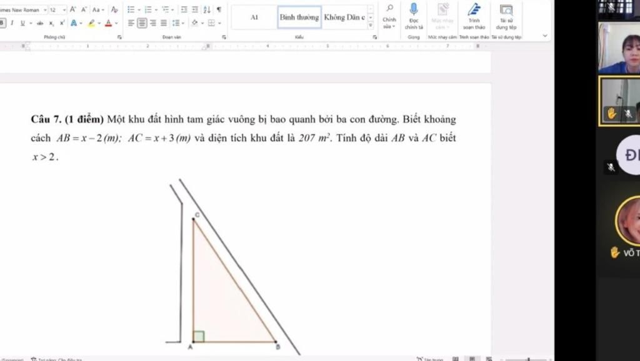Increase font size with the grow font icon
640x361 pixels.
coord(72,9)
